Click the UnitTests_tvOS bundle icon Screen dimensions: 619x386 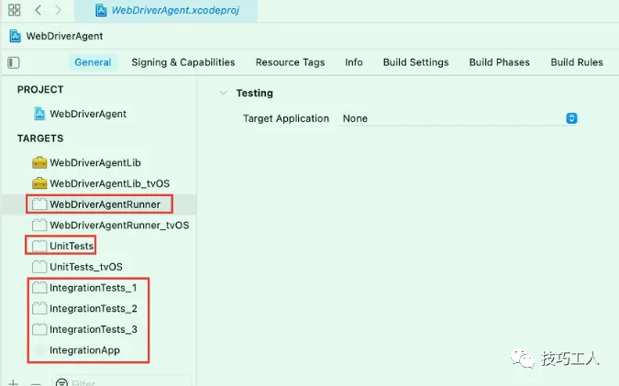click(x=39, y=267)
